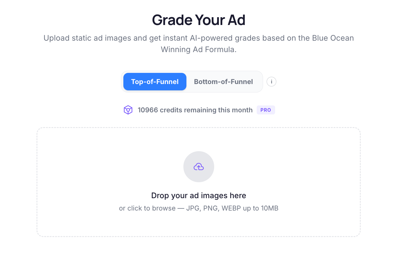Click the hexagon icon beside credits text
This screenshot has width=406, height=256.
pos(128,110)
